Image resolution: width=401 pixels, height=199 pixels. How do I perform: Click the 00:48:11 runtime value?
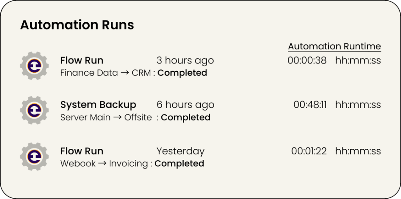point(310,105)
